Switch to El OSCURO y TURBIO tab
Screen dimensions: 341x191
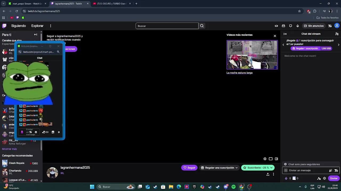(112, 4)
